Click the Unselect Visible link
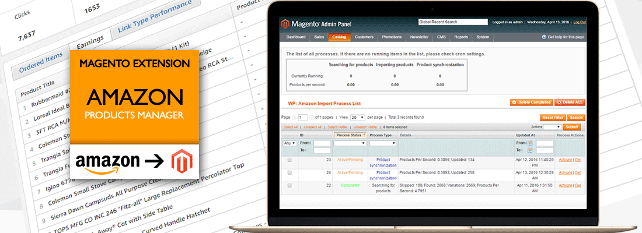Viewport: 642px width, 233px height. (x=365, y=127)
